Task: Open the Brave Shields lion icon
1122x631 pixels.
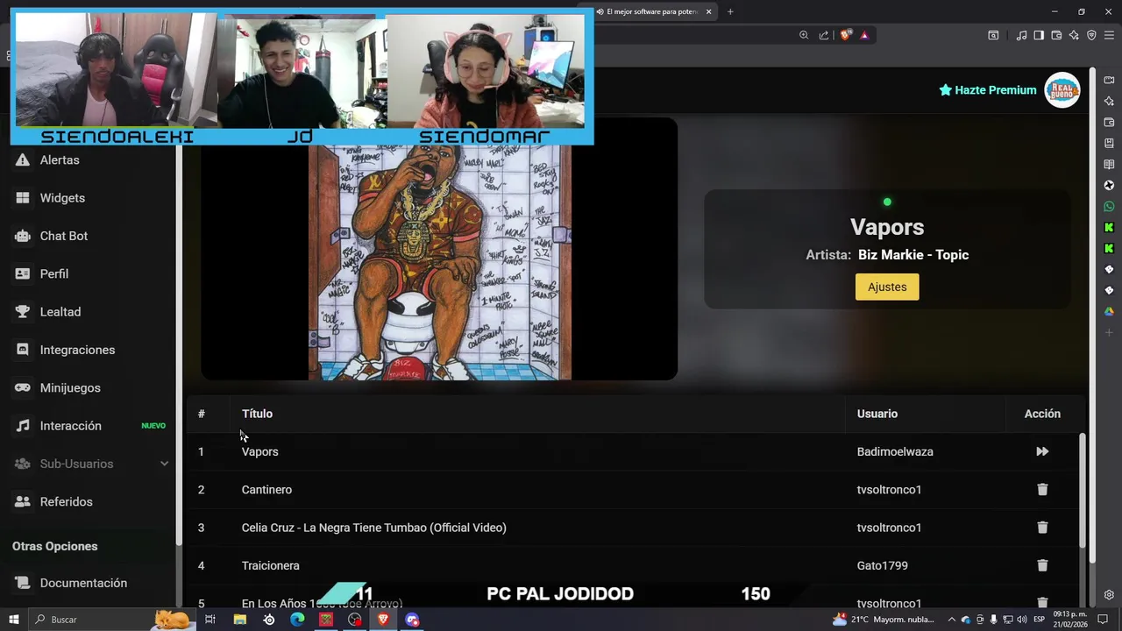Action: (x=845, y=35)
